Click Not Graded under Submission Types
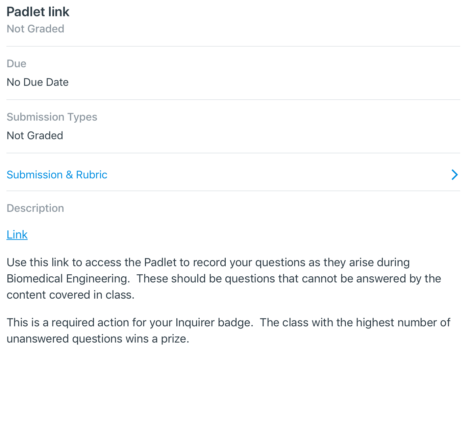471x426 pixels. (35, 135)
